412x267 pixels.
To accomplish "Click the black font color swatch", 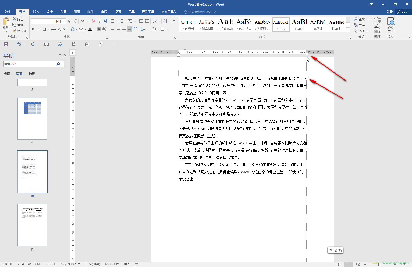I will click(90, 29).
